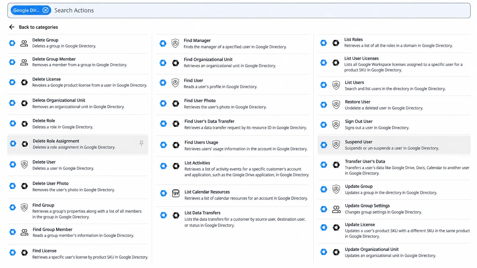Click the hexagon icon beside Delete License
This screenshot has width=477, height=268.
[25, 82]
